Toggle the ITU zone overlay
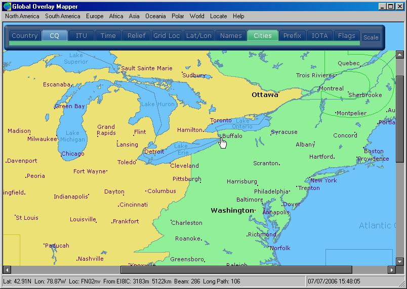Viewport: 407px width, 289px height. coord(81,36)
